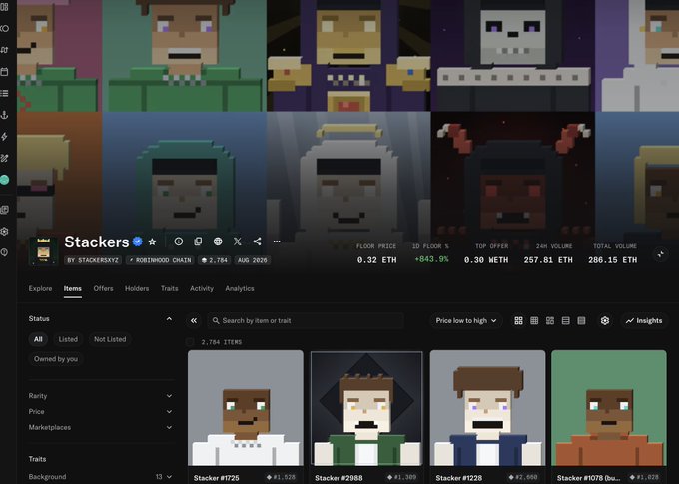Open the items display settings gear
679x484 pixels.
[x=605, y=320]
